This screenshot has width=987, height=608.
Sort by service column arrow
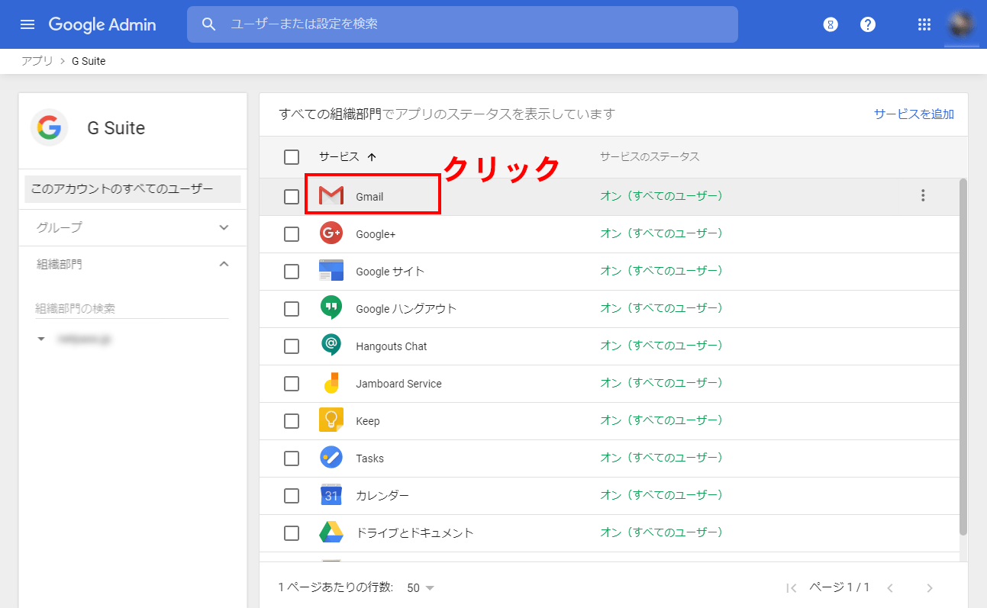click(372, 157)
